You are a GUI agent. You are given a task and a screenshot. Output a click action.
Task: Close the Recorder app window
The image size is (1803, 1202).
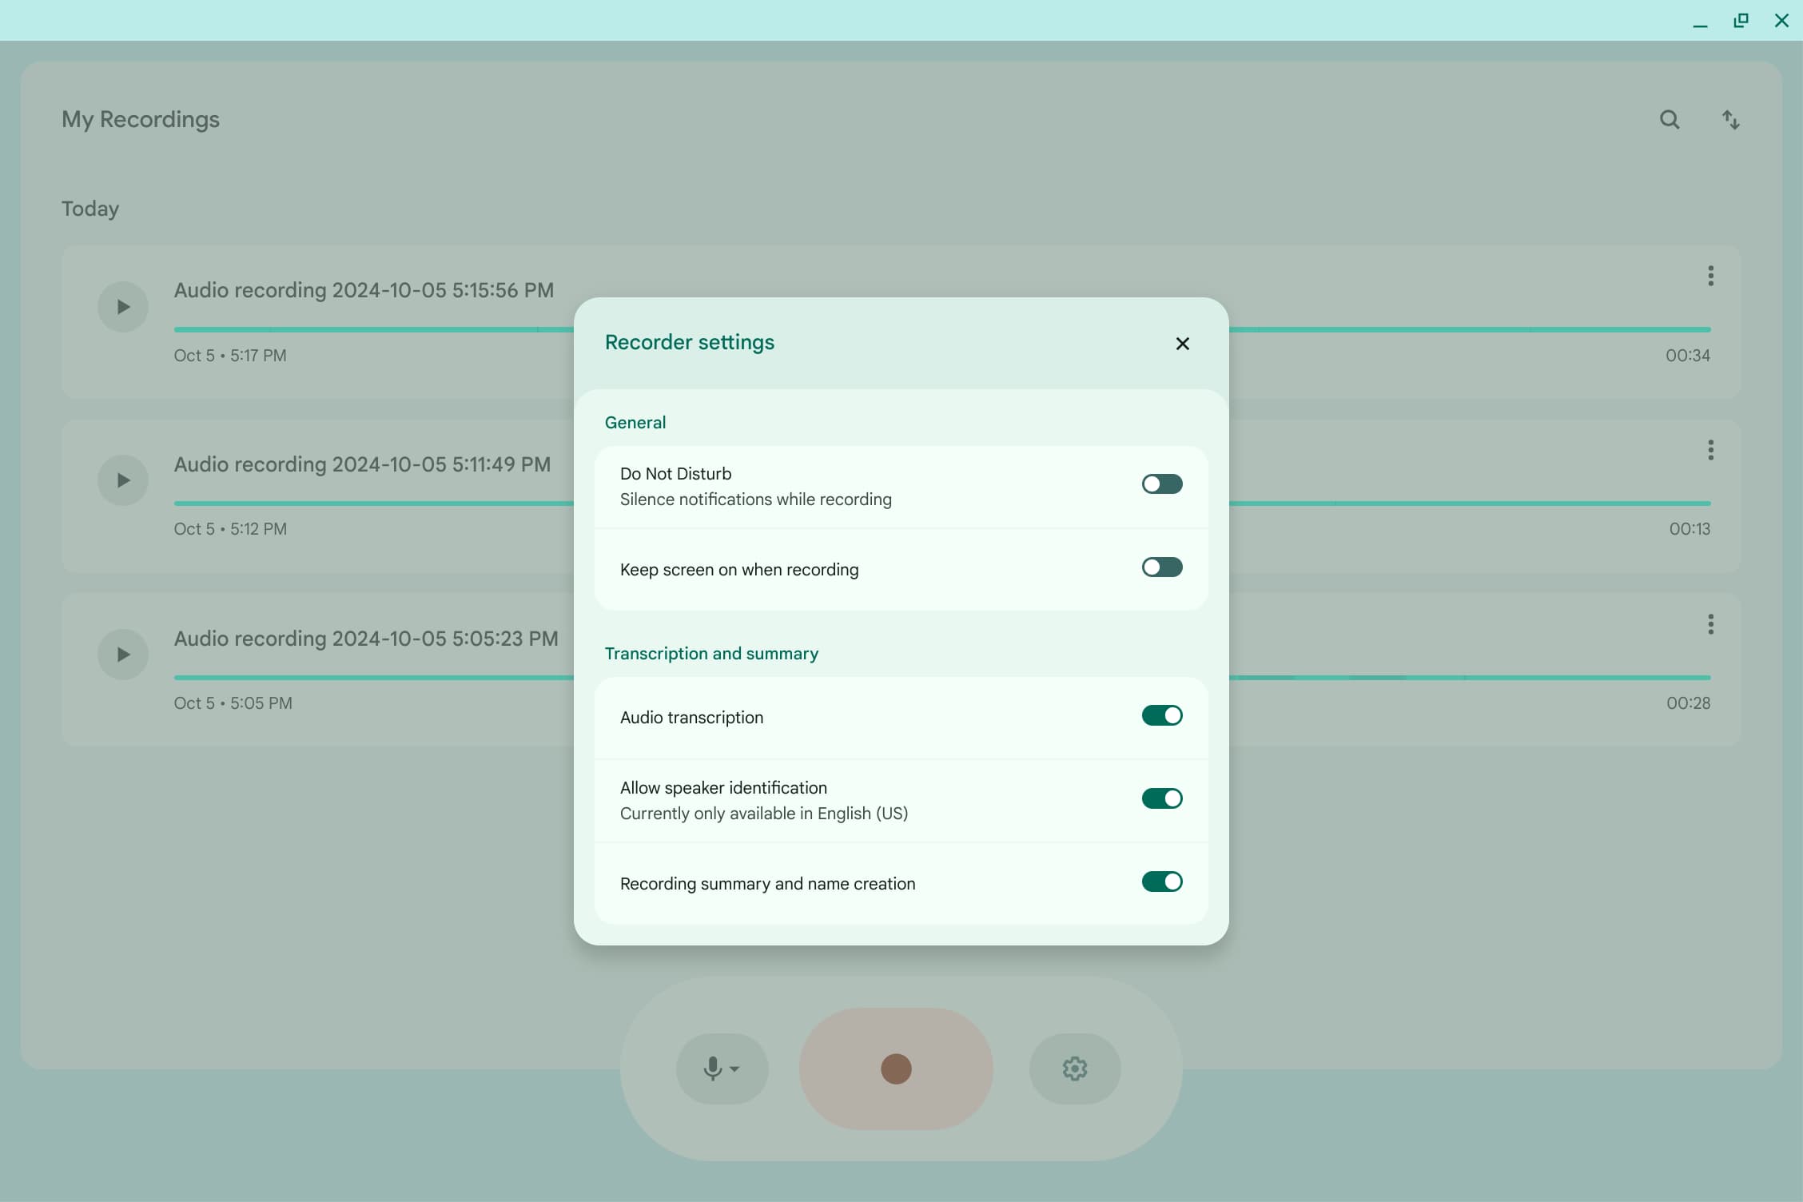tap(1781, 21)
